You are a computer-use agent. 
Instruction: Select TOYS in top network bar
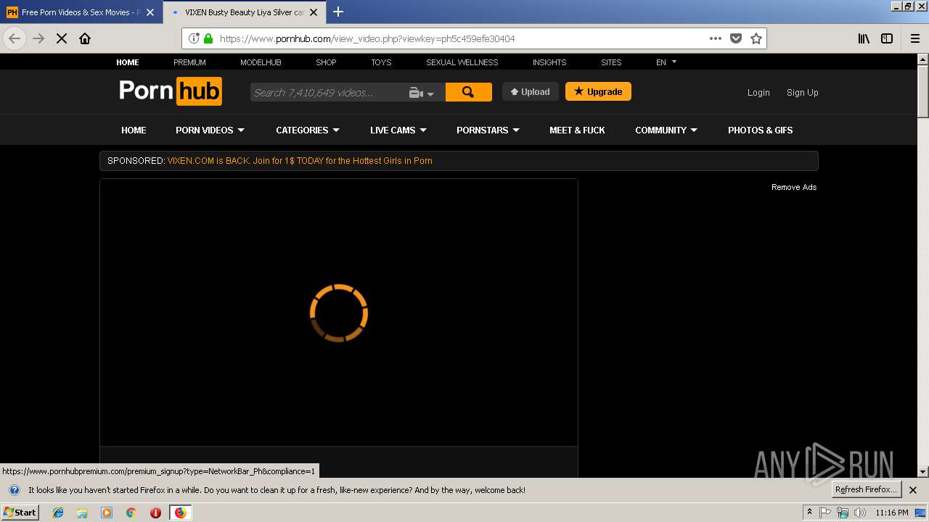pyautogui.click(x=381, y=62)
